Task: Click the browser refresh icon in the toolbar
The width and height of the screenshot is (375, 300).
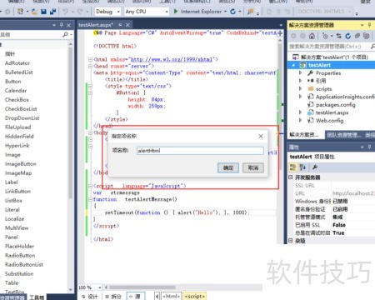Action: (233, 12)
